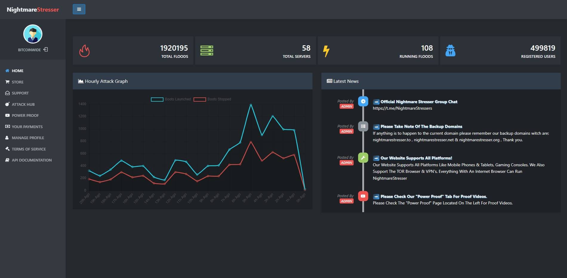The image size is (567, 278).
Task: Click the blue spy icon on Registered Users
Action: coord(450,51)
